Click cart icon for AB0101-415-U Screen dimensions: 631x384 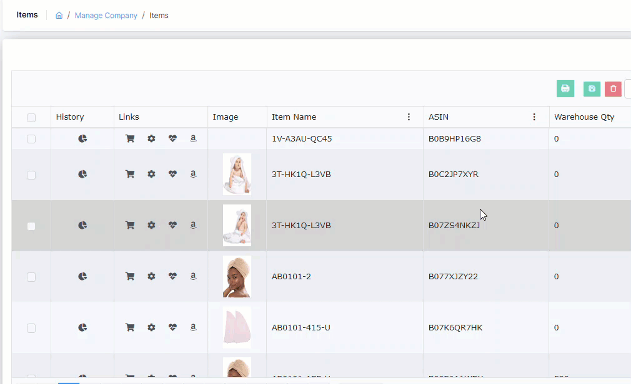pos(130,327)
